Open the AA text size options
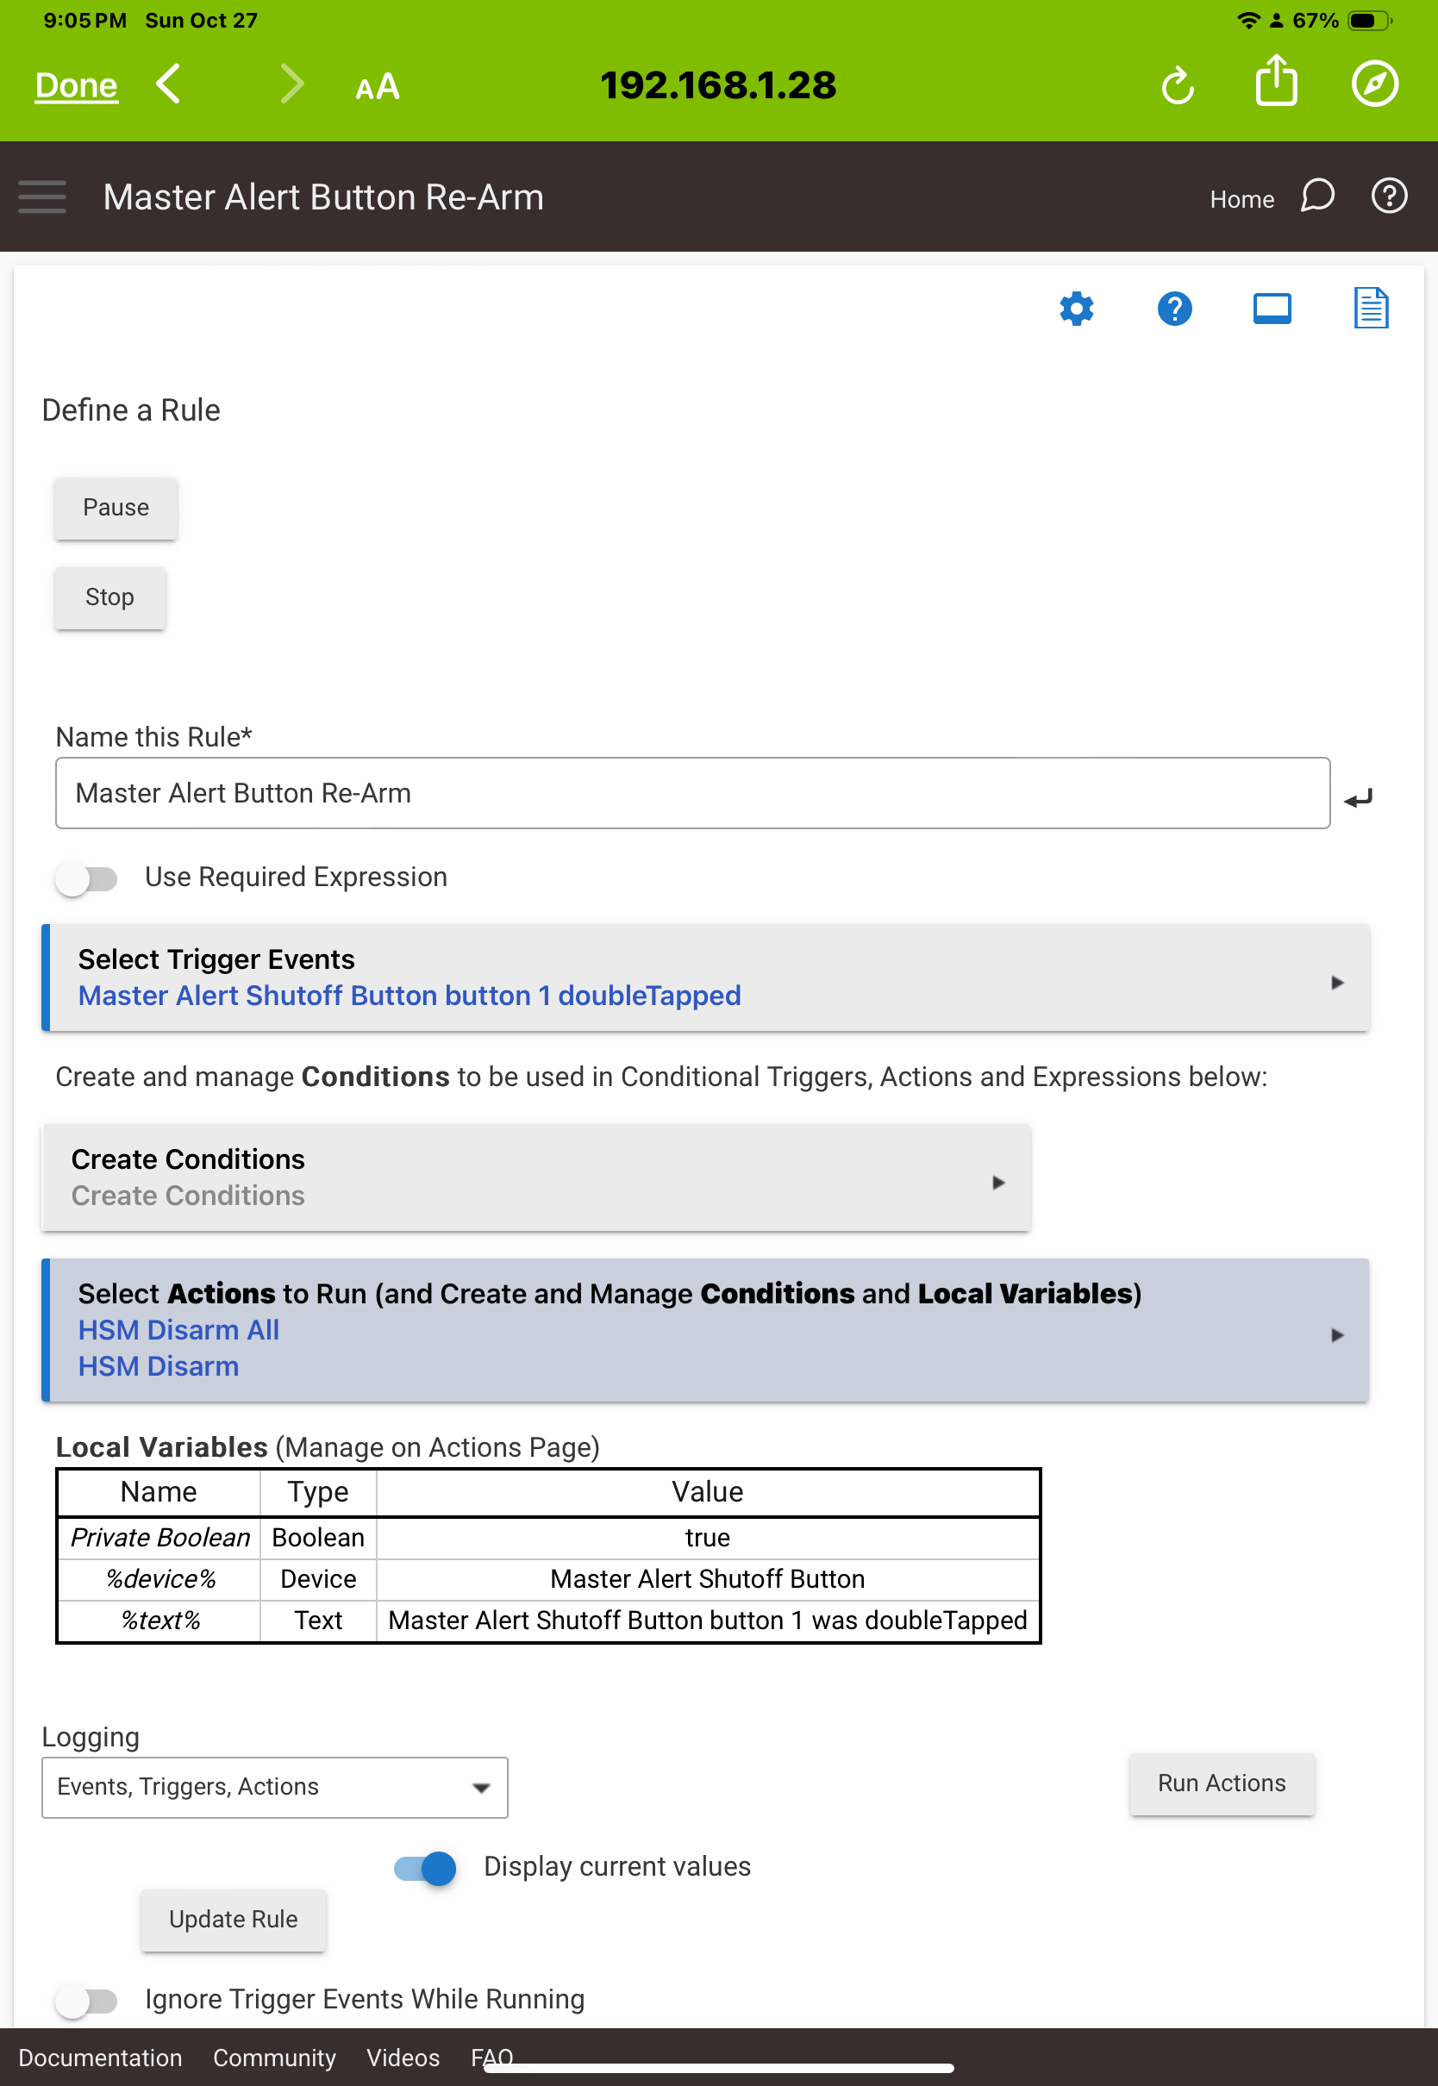The image size is (1438, 2086). pos(377,86)
